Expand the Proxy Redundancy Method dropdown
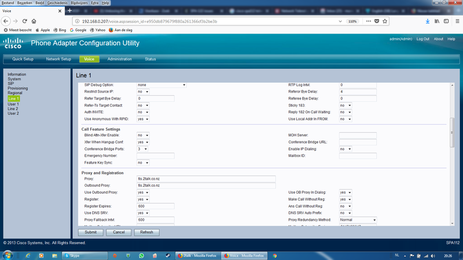Screen dimensions: 463x260 click(358, 220)
